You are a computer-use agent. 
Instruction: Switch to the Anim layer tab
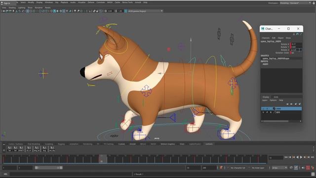tap(276, 97)
